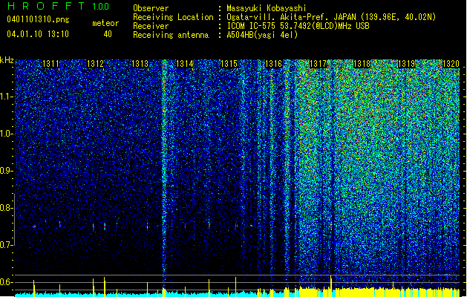Click the 1314 time marker

184,64
